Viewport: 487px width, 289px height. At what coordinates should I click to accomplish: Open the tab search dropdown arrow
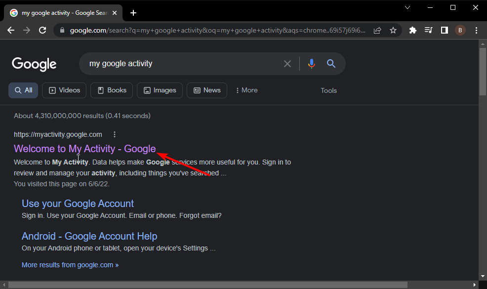[x=407, y=7]
